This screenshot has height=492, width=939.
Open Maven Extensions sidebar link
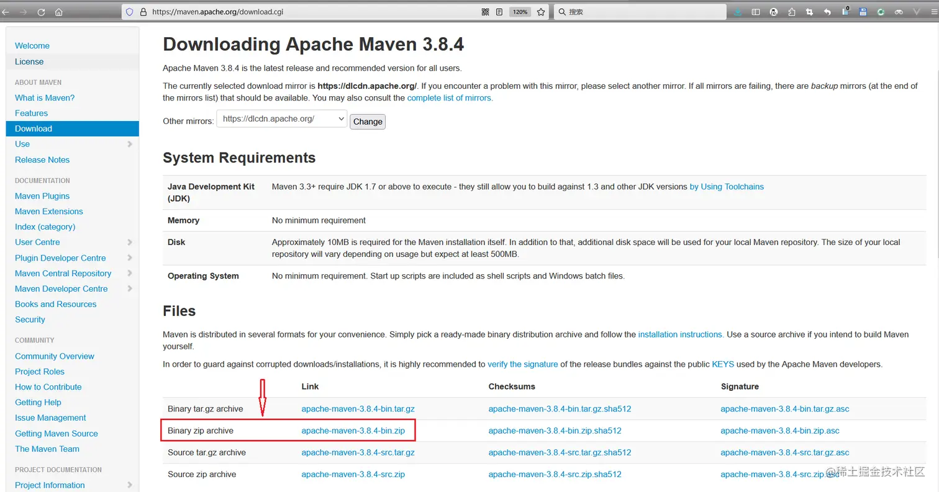tap(49, 212)
